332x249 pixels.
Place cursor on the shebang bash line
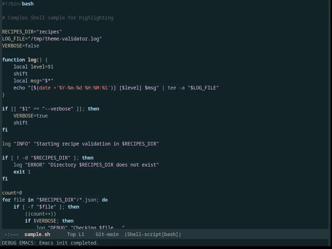[18, 4]
